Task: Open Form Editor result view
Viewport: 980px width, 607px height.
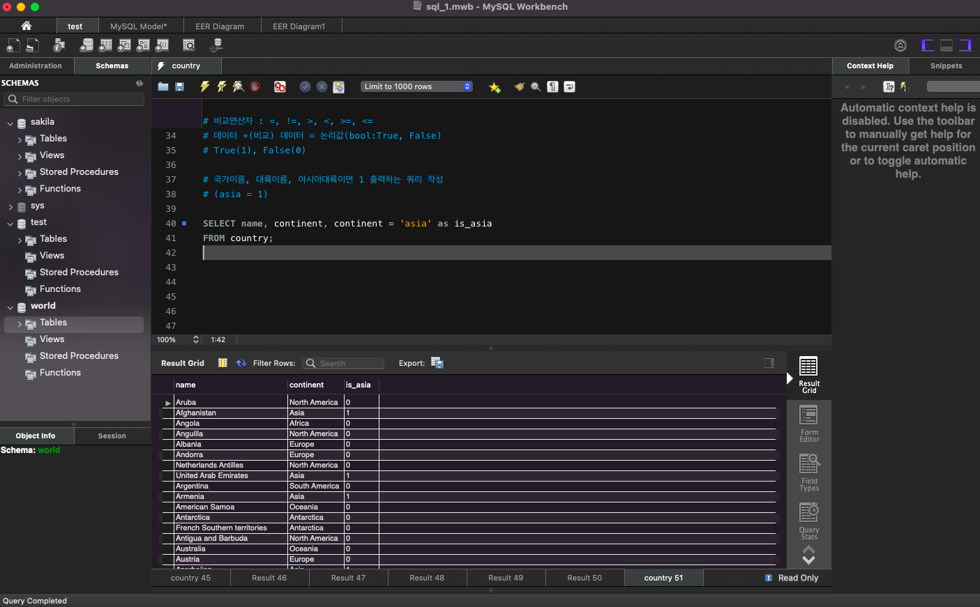Action: [809, 424]
